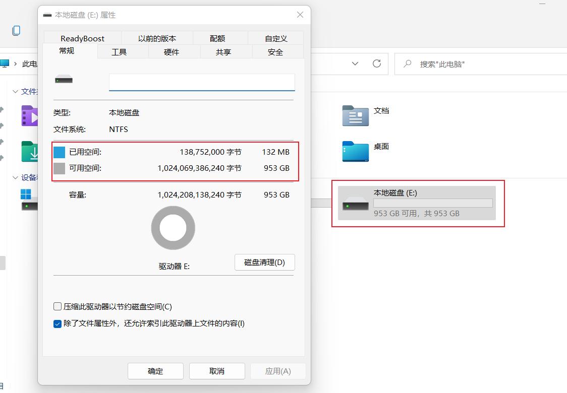
Task: Uncheck 除了文件属性外，还允许索引此驱动器上文件的内容
Action: point(58,323)
